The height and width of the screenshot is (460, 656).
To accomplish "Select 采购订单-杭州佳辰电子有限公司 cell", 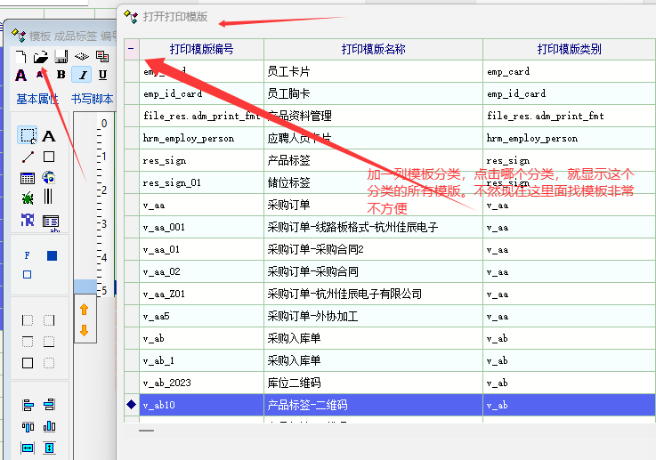I will coord(373,294).
